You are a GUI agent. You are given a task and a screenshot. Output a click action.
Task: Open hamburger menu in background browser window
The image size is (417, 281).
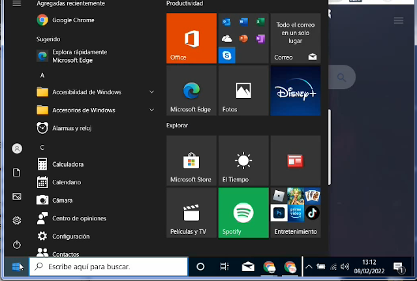[398, 20]
